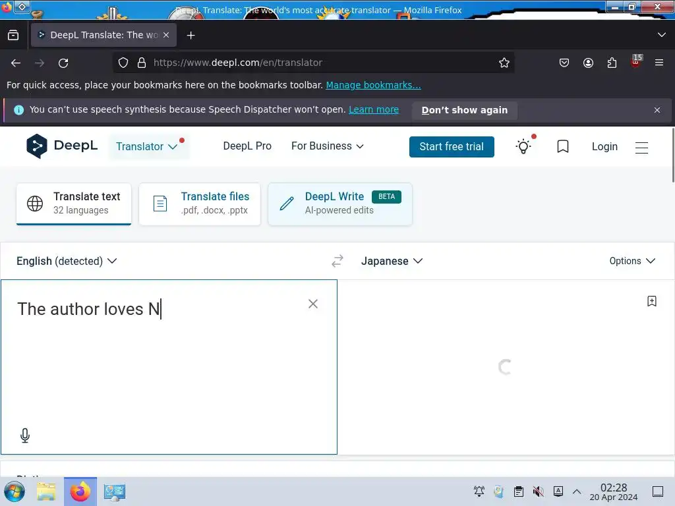
Task: Open Learn more link
Action: pyautogui.click(x=374, y=110)
